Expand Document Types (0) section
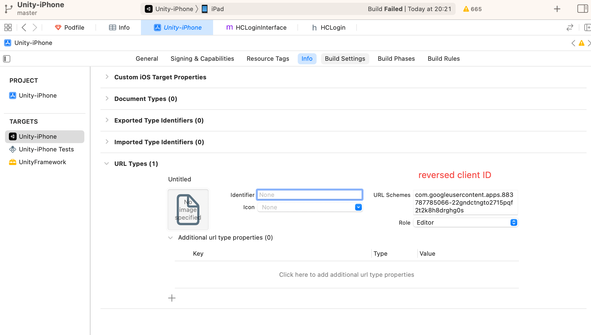The width and height of the screenshot is (591, 335). [x=107, y=98]
